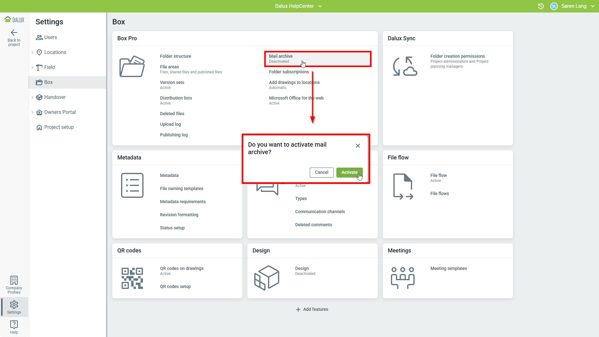
Task: Click the Dalux Sync cloud icon
Action: (405, 66)
